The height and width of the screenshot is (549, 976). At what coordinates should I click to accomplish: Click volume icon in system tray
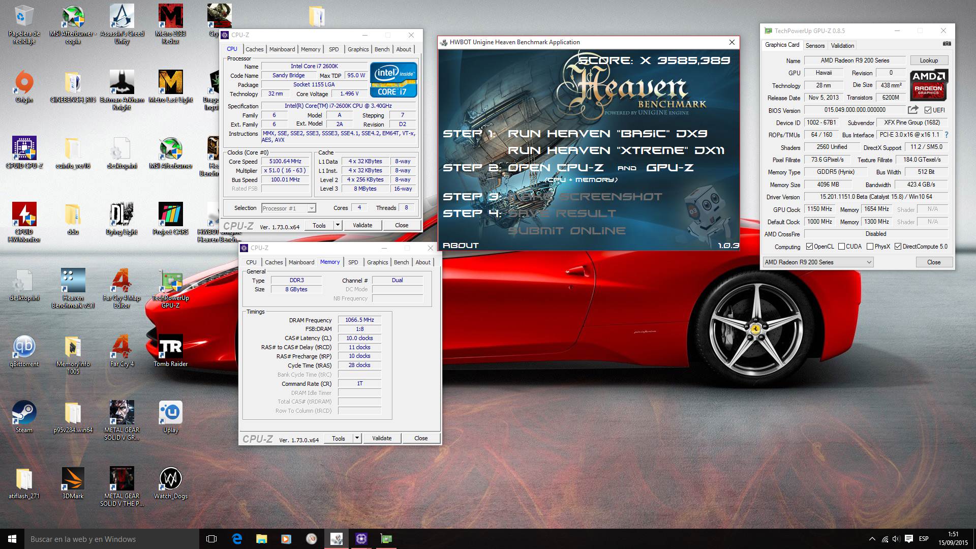[896, 539]
